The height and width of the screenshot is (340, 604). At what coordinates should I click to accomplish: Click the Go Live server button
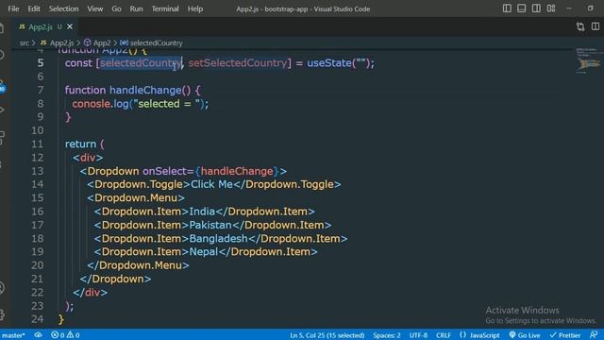click(x=525, y=335)
